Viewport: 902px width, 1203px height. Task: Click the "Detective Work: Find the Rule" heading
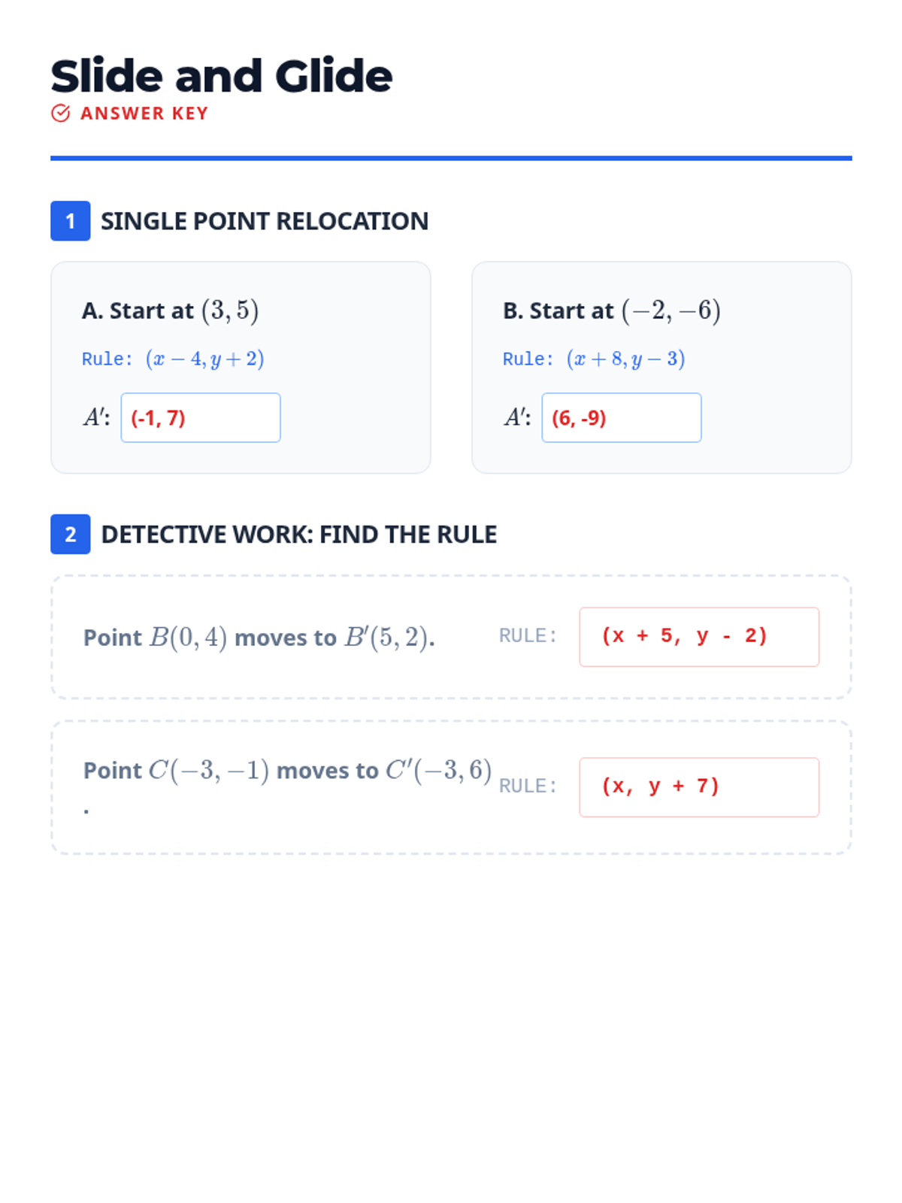pyautogui.click(x=299, y=535)
